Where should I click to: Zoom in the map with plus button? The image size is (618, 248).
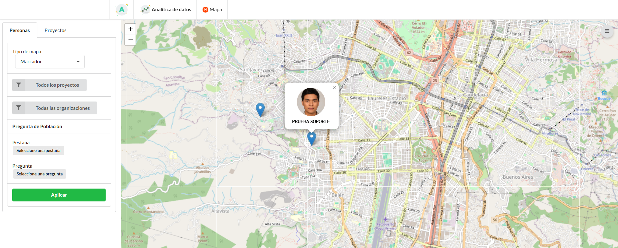pyautogui.click(x=130, y=29)
